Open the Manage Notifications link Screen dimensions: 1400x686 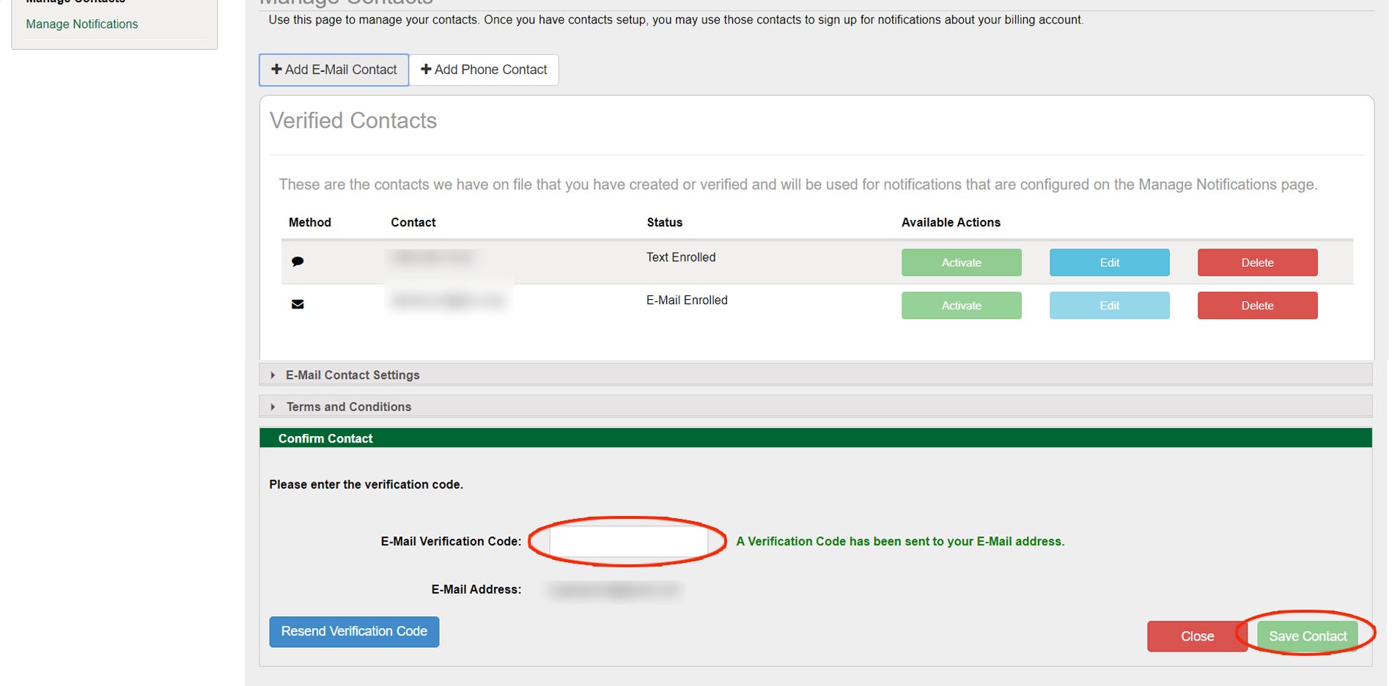tap(81, 24)
